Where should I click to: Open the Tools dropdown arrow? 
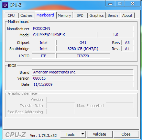[83, 134]
